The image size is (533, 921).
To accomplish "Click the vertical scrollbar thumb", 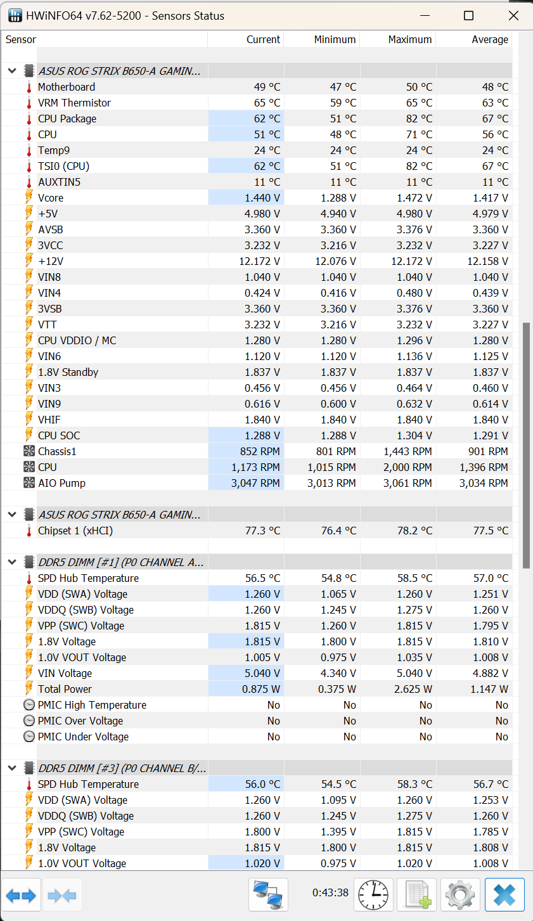I will 526,446.
